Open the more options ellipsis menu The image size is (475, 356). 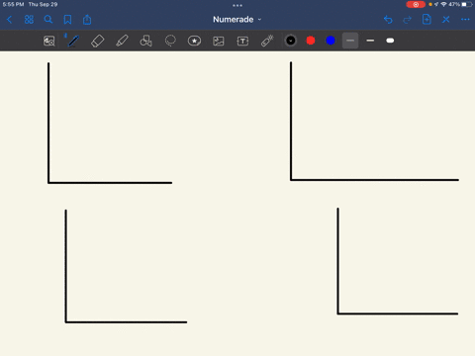tap(465, 20)
